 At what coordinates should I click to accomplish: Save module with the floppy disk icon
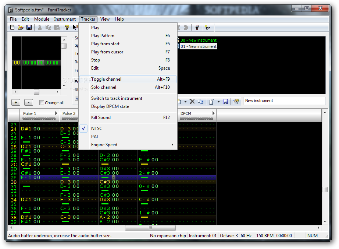click(x=29, y=28)
